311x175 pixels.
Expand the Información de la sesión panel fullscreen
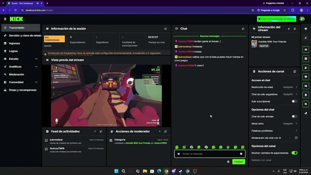pos(166,29)
